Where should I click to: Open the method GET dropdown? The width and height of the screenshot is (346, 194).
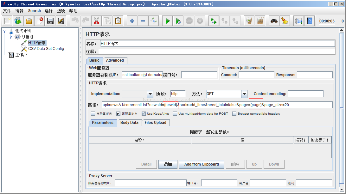click(x=244, y=94)
